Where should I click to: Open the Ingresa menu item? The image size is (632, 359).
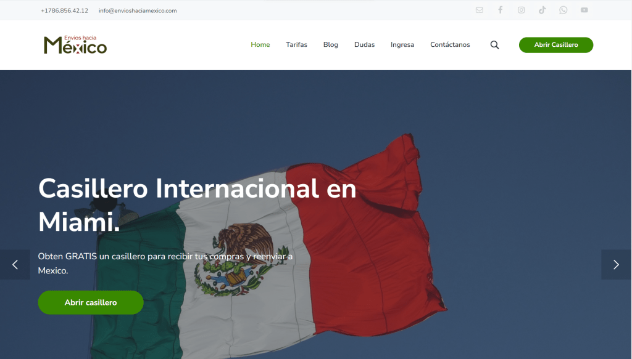(402, 44)
